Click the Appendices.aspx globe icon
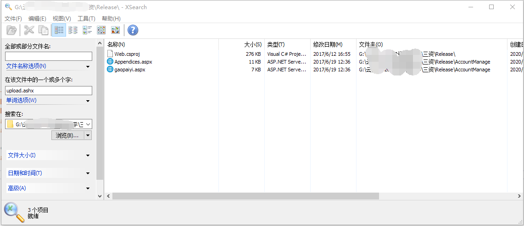Viewport: 524px width, 226px height. [x=110, y=62]
